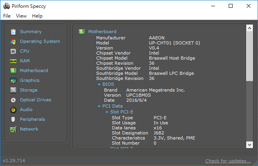Image resolution: width=258 pixels, height=166 pixels.
Task: Click the Optical Drives disc icon
Action: 13,100
